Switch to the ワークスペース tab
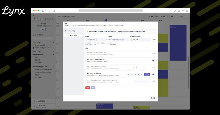The width and height of the screenshot is (220, 115). (x=49, y=19)
